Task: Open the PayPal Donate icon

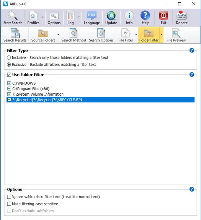Action: click(181, 15)
